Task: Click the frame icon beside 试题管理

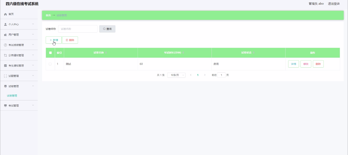Action: 5,76
